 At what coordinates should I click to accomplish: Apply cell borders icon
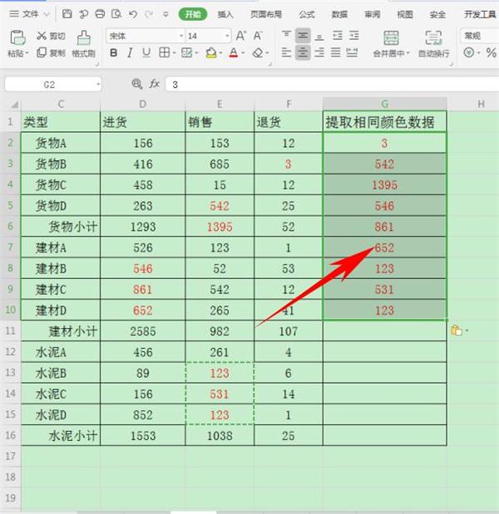(164, 52)
